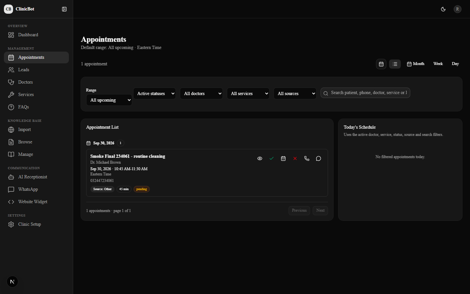Open Website Widget page

point(36,202)
